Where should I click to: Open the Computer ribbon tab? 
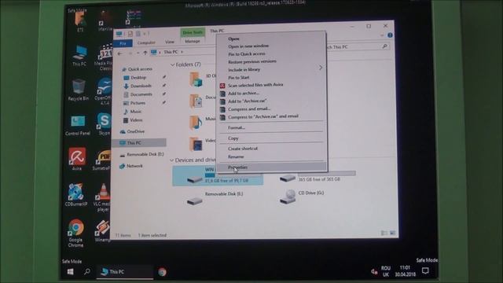[x=146, y=42]
